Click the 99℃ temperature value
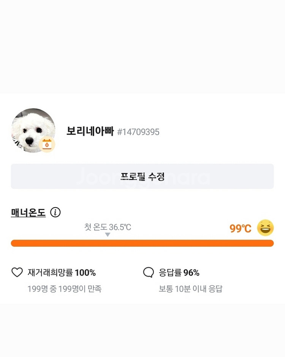This screenshot has width=285, height=357. pos(240,228)
